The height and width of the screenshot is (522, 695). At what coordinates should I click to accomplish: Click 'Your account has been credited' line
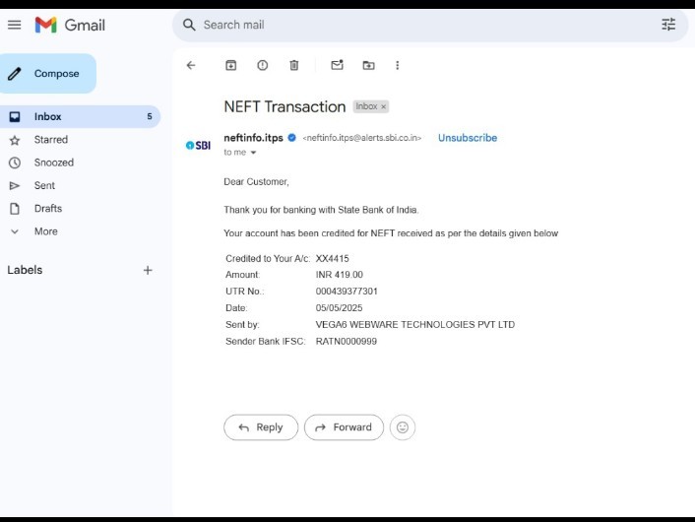pyautogui.click(x=391, y=233)
